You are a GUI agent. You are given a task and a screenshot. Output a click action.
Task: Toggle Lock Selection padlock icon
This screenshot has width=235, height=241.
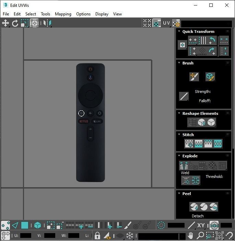click(x=97, y=236)
